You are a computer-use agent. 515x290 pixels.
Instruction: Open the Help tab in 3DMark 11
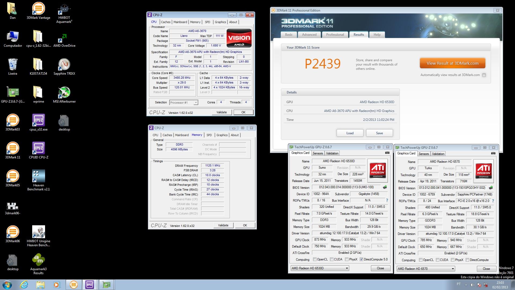pos(377,35)
